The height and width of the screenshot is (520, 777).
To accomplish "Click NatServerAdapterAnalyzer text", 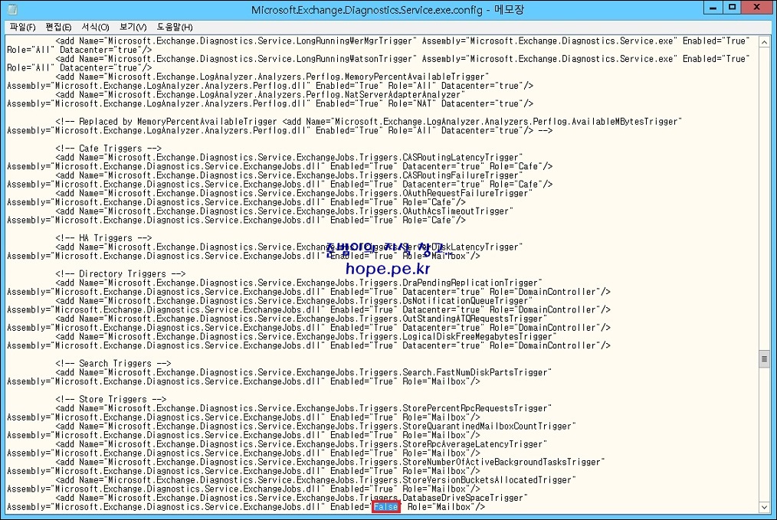I will [x=402, y=94].
